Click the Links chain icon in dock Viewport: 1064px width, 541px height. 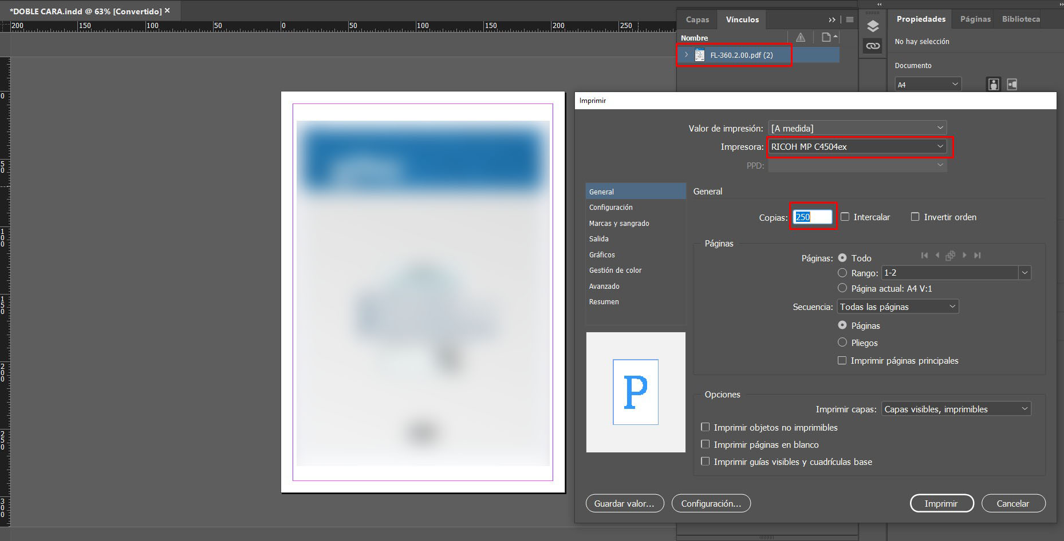[x=872, y=46]
